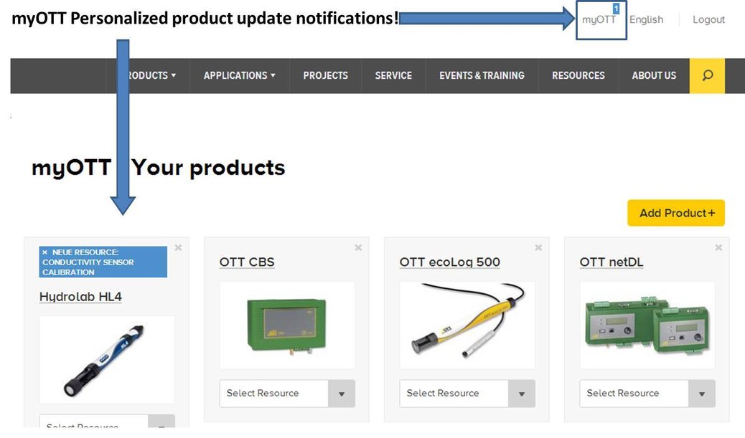Open Events & Training section
This screenshot has width=745, height=438.
[x=482, y=75]
